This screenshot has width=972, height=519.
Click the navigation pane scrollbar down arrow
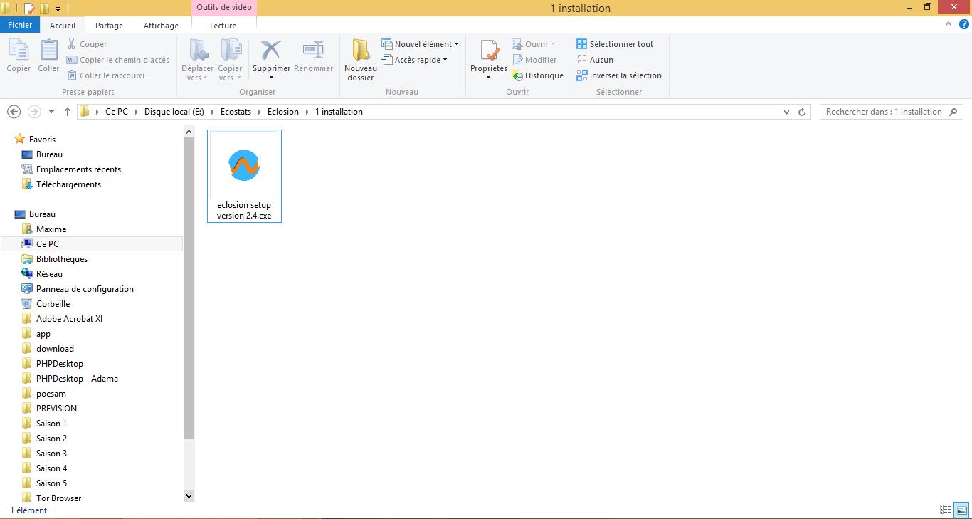tap(189, 496)
